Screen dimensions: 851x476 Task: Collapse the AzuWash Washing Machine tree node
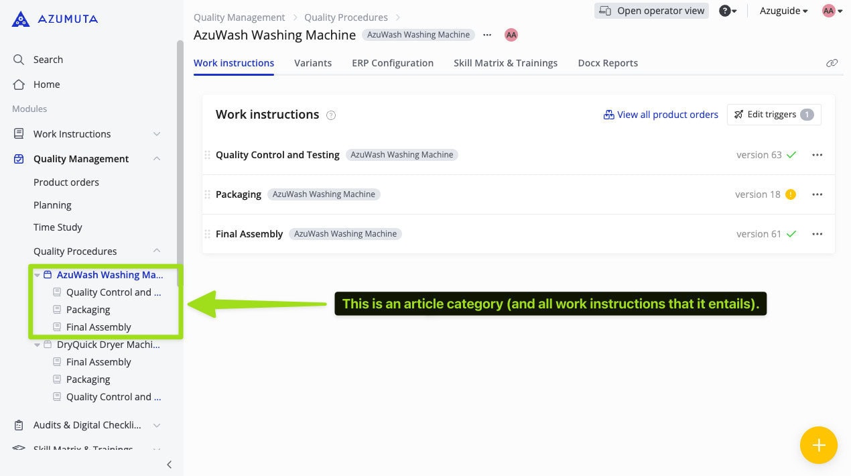click(38, 275)
